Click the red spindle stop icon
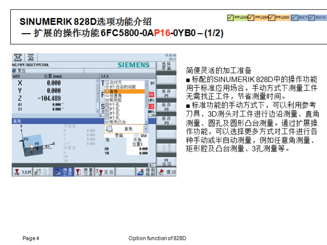The height and width of the screenshot is (245, 327). pyautogui.click(x=151, y=107)
